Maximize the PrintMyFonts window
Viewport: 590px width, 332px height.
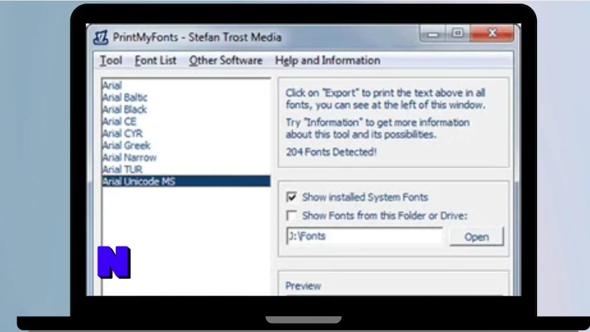point(457,33)
